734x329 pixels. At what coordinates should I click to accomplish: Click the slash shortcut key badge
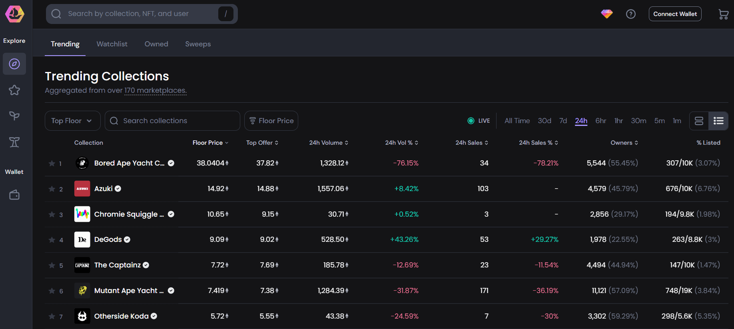226,14
